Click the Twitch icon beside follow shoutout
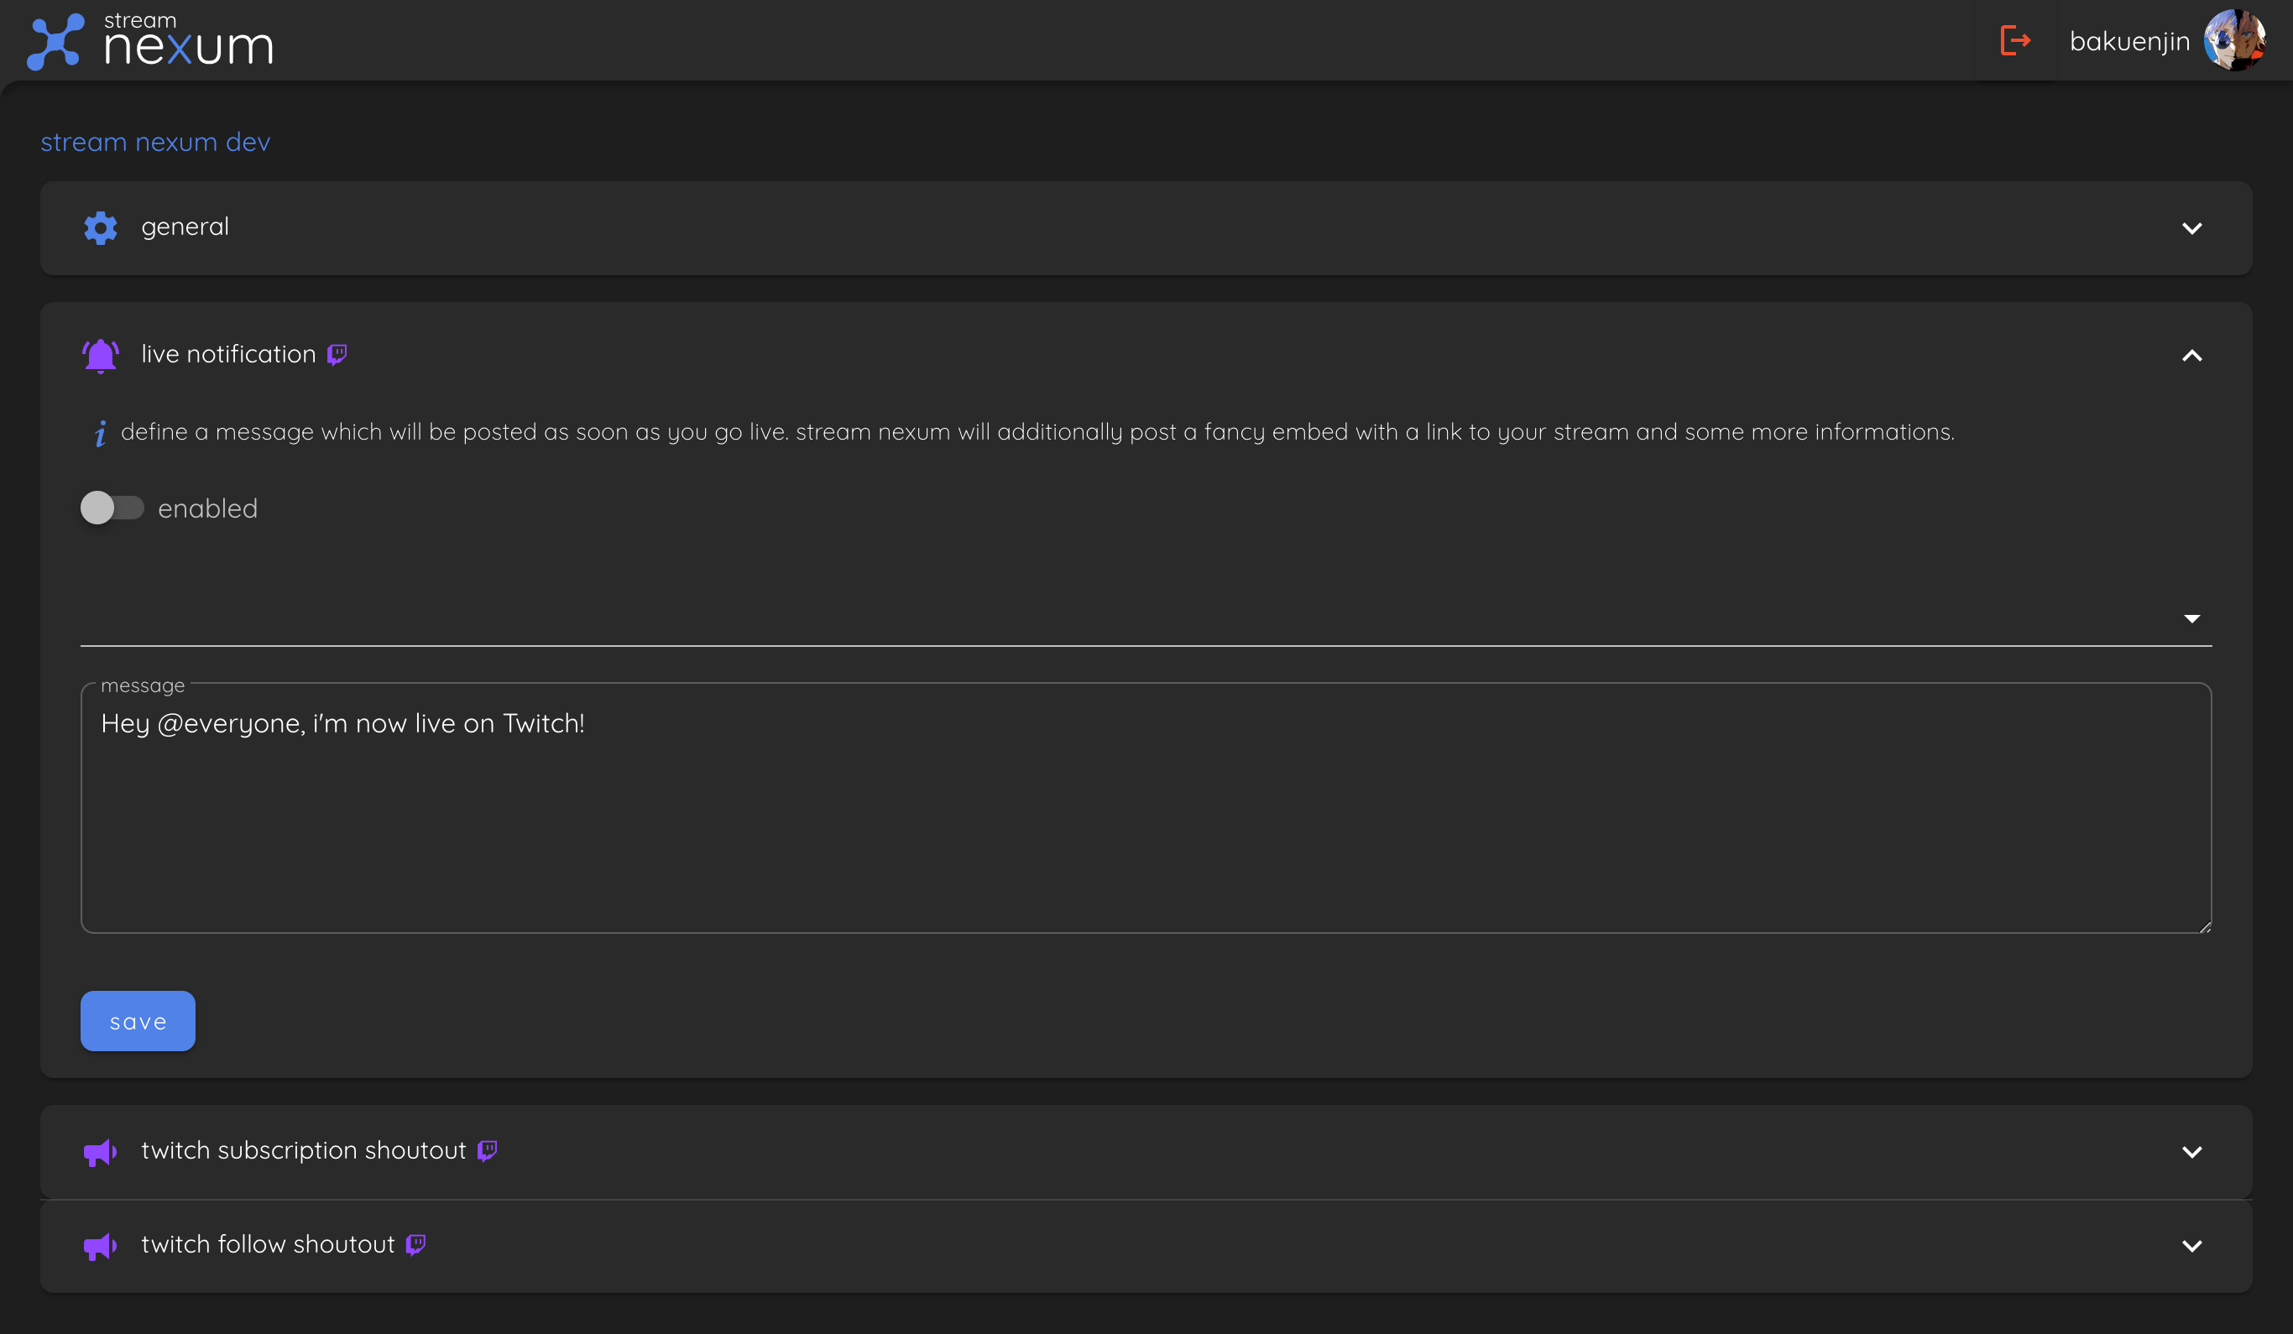Viewport: 2293px width, 1334px height. click(415, 1244)
